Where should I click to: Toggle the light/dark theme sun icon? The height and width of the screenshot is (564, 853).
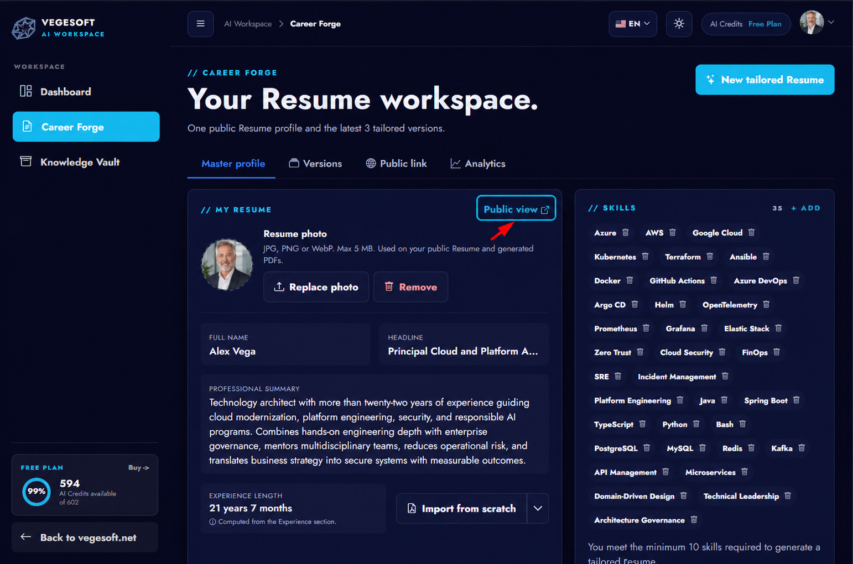[x=679, y=24]
